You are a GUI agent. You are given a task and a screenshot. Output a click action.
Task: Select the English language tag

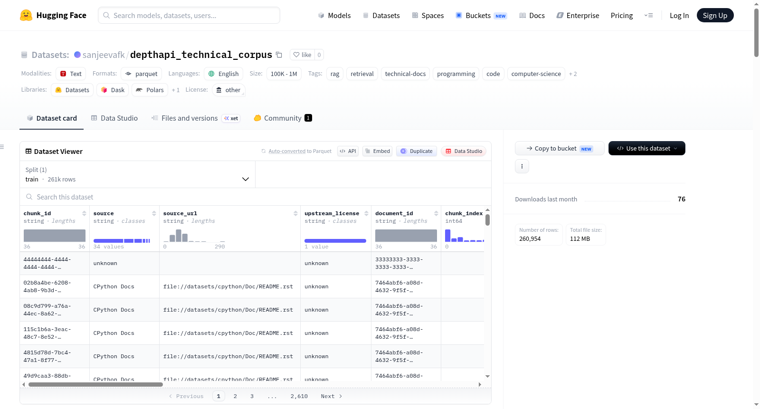224,74
